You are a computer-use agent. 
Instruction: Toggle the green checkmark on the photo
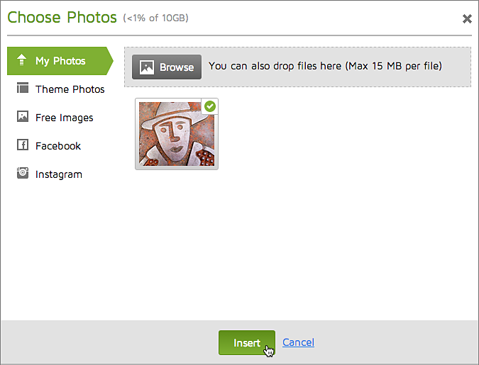click(x=210, y=106)
